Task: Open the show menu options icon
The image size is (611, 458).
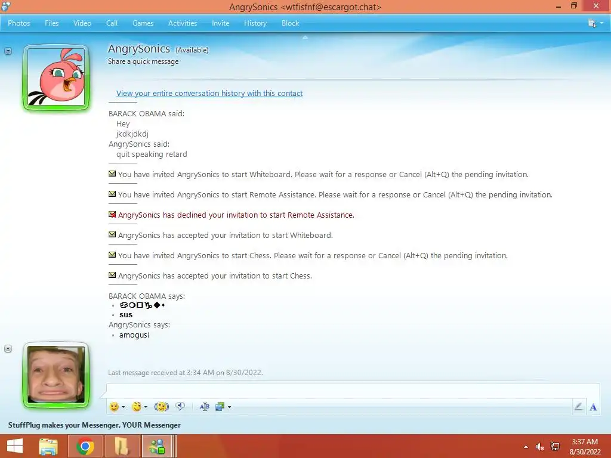Action: [x=592, y=23]
